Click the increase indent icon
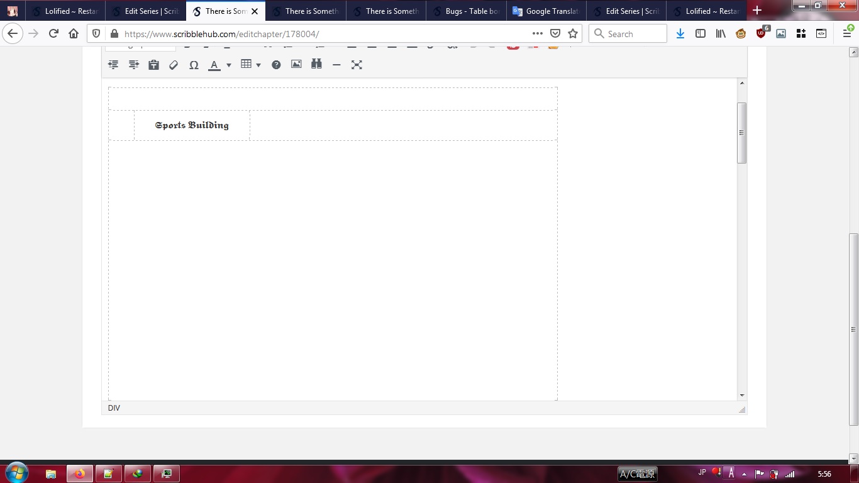 (x=133, y=65)
